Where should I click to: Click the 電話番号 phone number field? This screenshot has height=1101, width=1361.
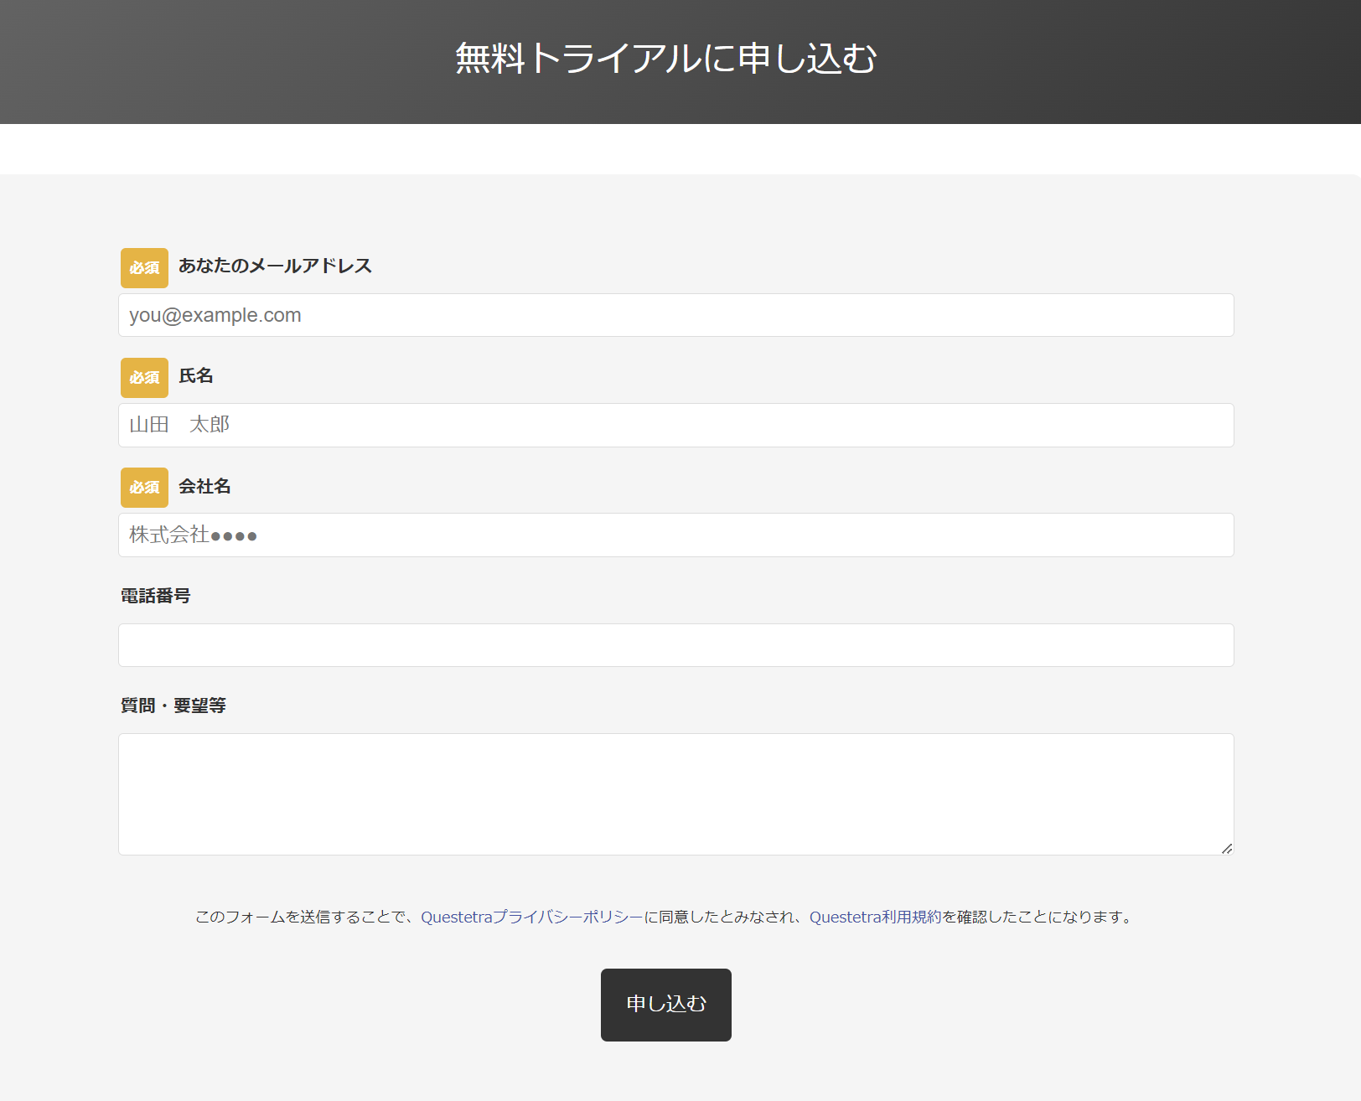[x=675, y=645]
